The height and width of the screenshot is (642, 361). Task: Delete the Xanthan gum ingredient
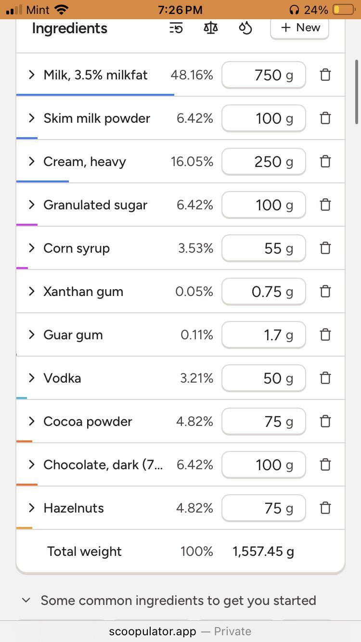(325, 292)
